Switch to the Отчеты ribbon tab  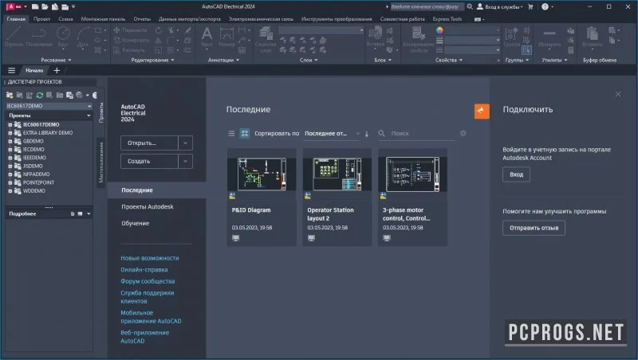142,19
